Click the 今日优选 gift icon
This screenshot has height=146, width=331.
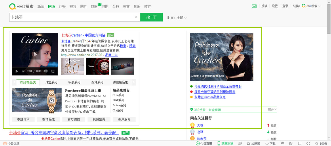[x=5, y=143]
